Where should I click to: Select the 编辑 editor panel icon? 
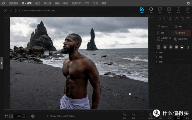(x=142, y=10)
